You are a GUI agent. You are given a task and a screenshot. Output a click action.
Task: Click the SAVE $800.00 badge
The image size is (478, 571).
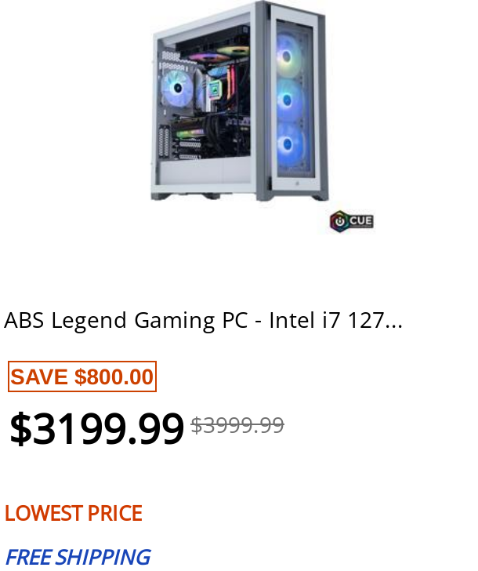pos(82,376)
